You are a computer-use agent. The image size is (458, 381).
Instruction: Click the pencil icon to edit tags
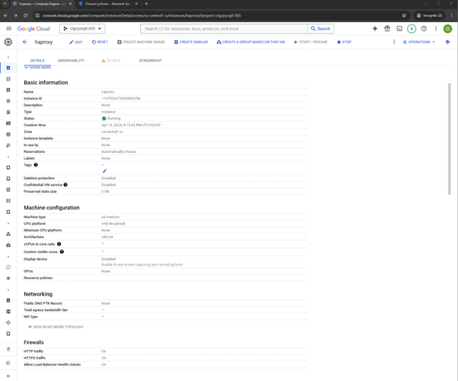105,171
